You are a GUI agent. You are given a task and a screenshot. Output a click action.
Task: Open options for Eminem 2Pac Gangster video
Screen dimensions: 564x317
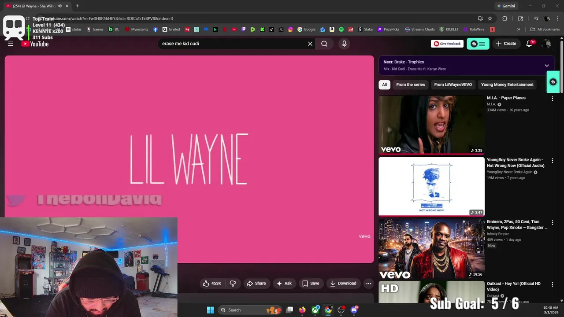552,223
